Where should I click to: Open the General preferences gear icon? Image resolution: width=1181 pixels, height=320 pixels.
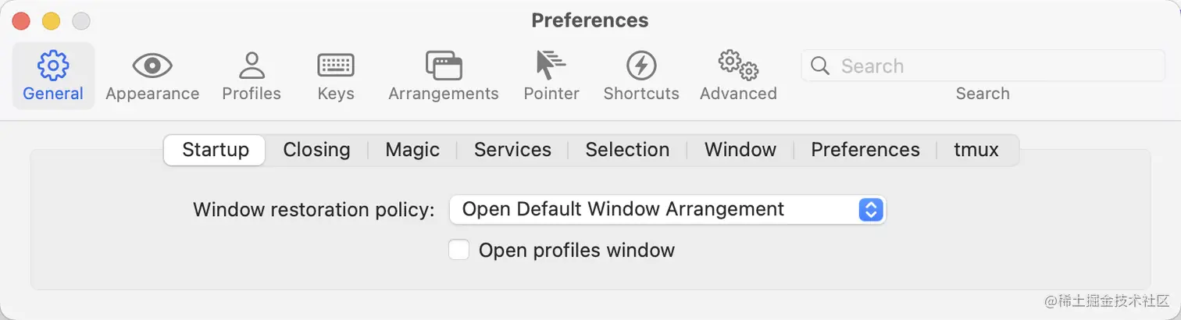click(x=53, y=66)
